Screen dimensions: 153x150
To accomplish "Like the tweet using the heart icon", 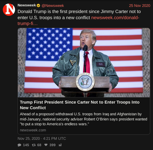I will (46, 145).
